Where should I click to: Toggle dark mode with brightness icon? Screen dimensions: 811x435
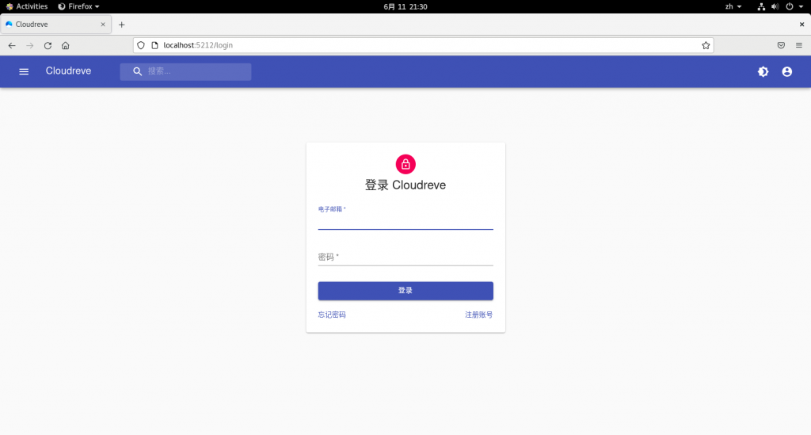[x=763, y=71]
